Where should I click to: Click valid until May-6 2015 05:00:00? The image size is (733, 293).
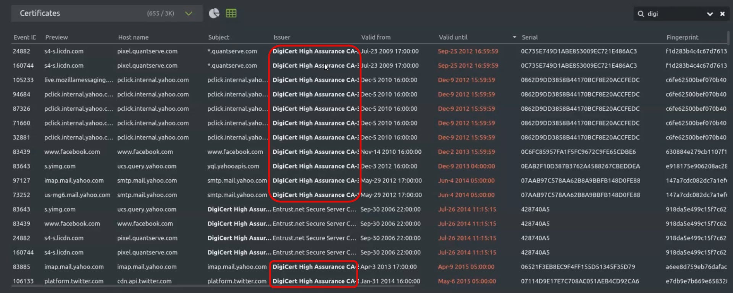coord(467,281)
